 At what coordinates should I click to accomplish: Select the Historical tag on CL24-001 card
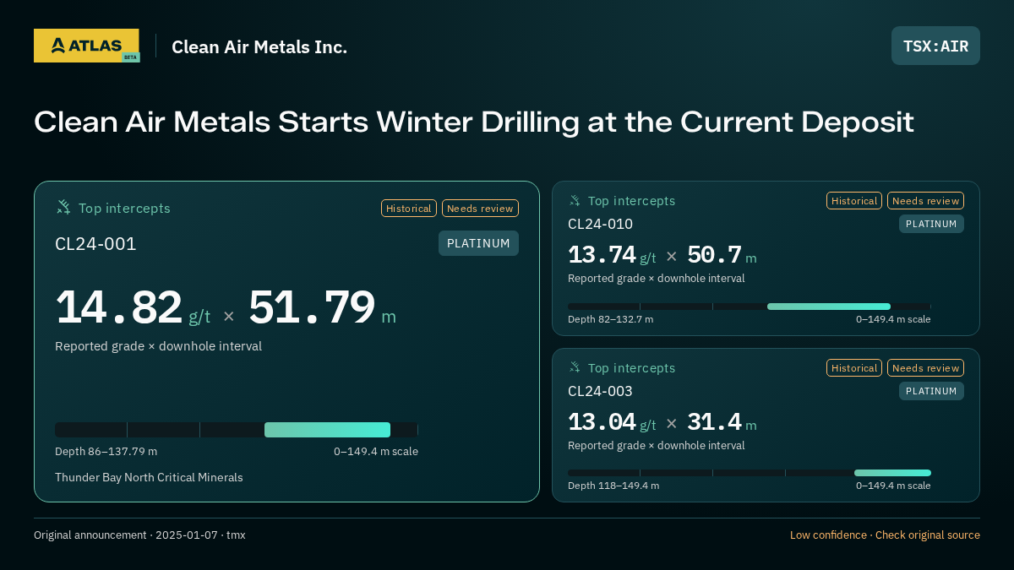click(409, 209)
